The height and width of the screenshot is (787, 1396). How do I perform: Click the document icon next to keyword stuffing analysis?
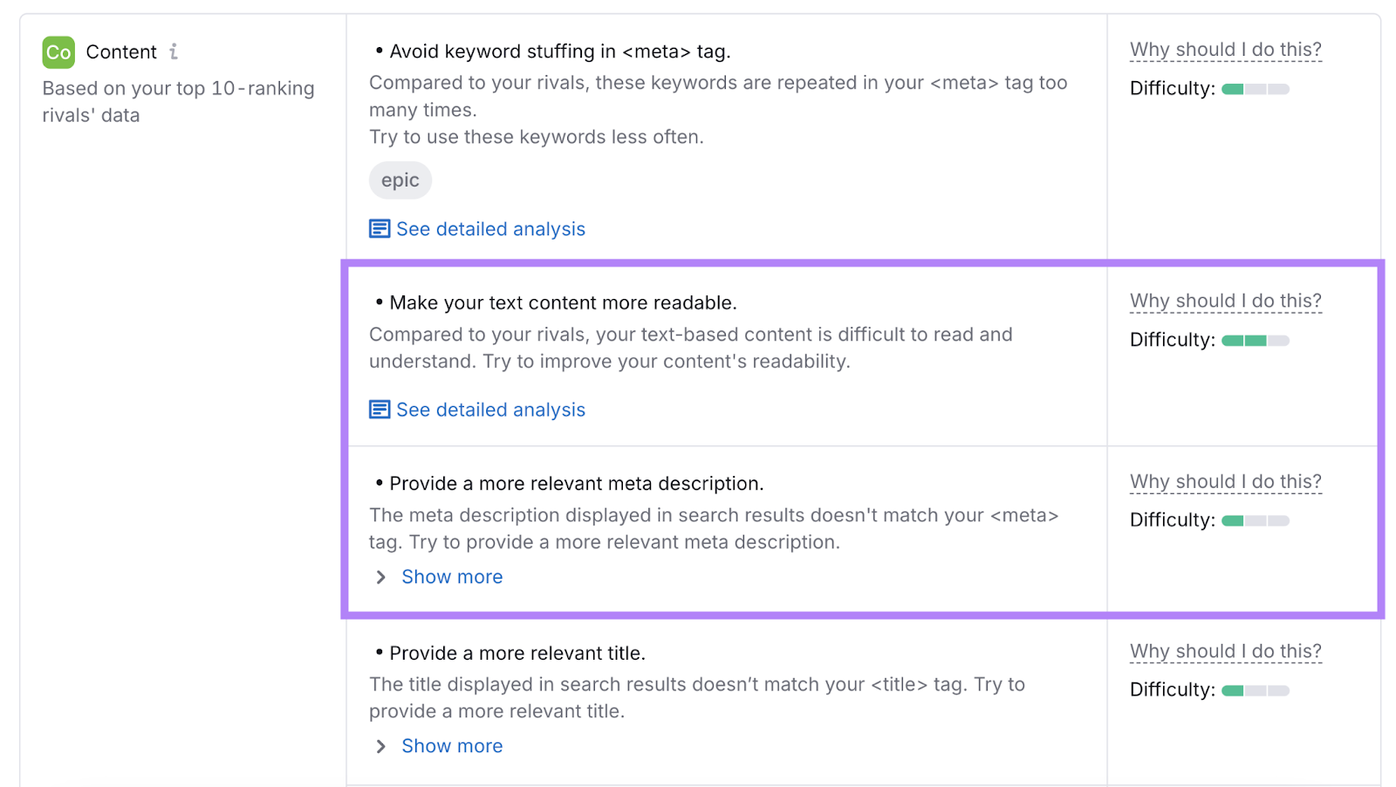point(380,227)
